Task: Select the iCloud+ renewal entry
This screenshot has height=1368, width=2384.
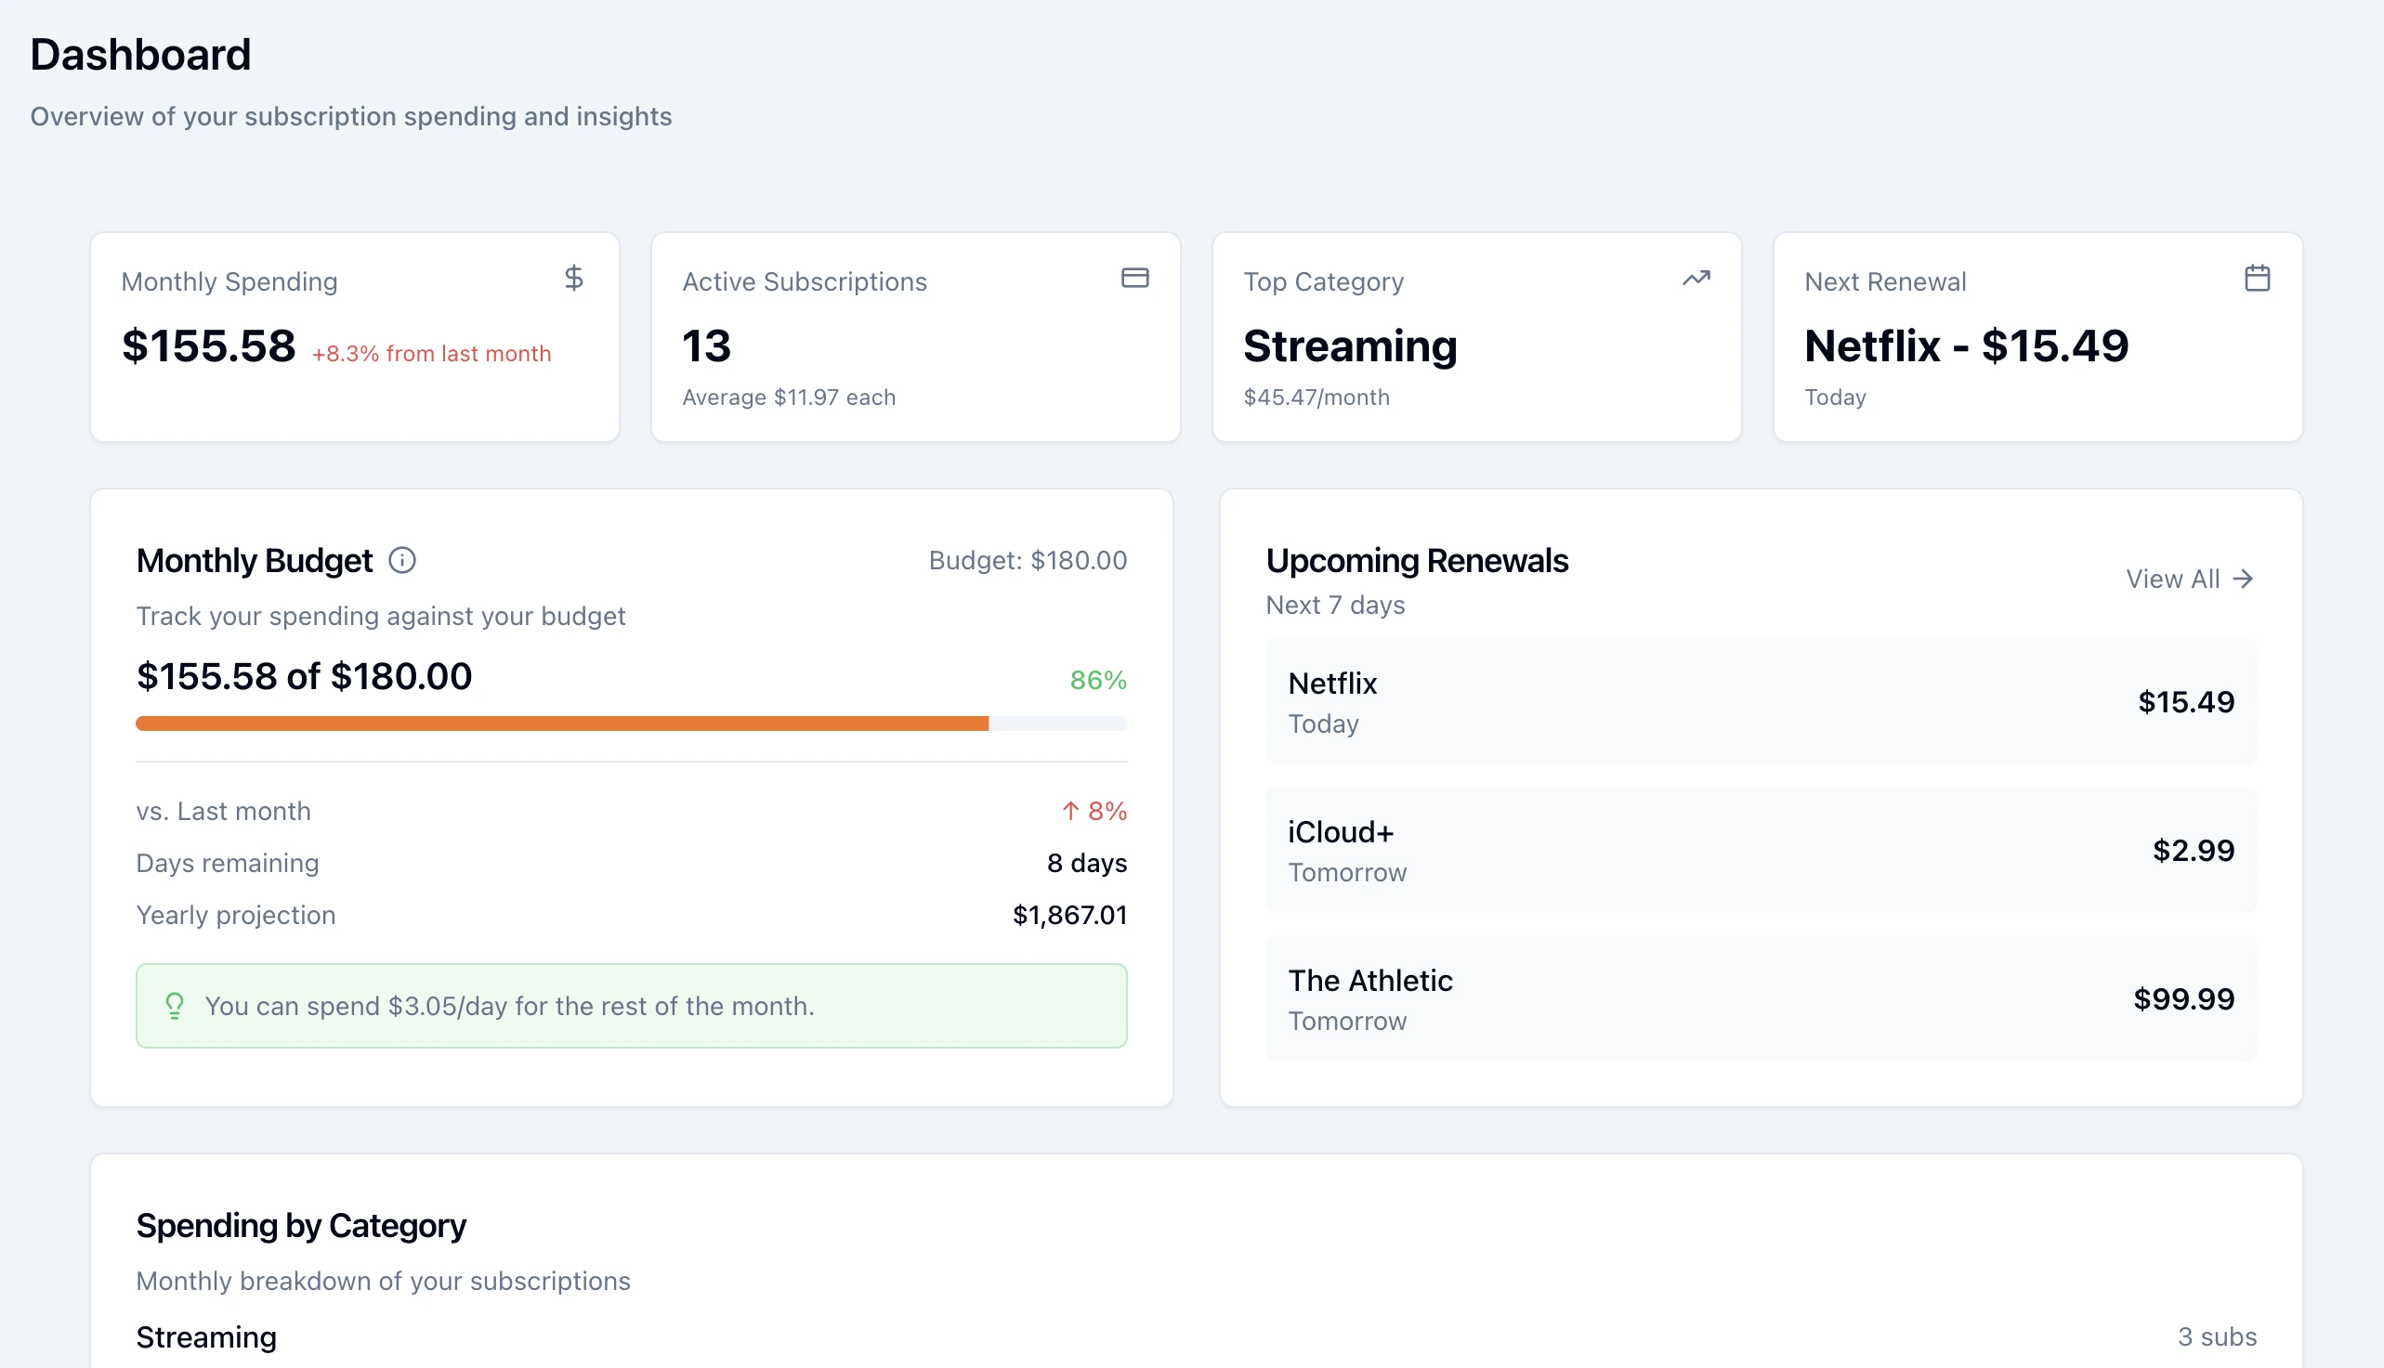Action: [1760, 850]
